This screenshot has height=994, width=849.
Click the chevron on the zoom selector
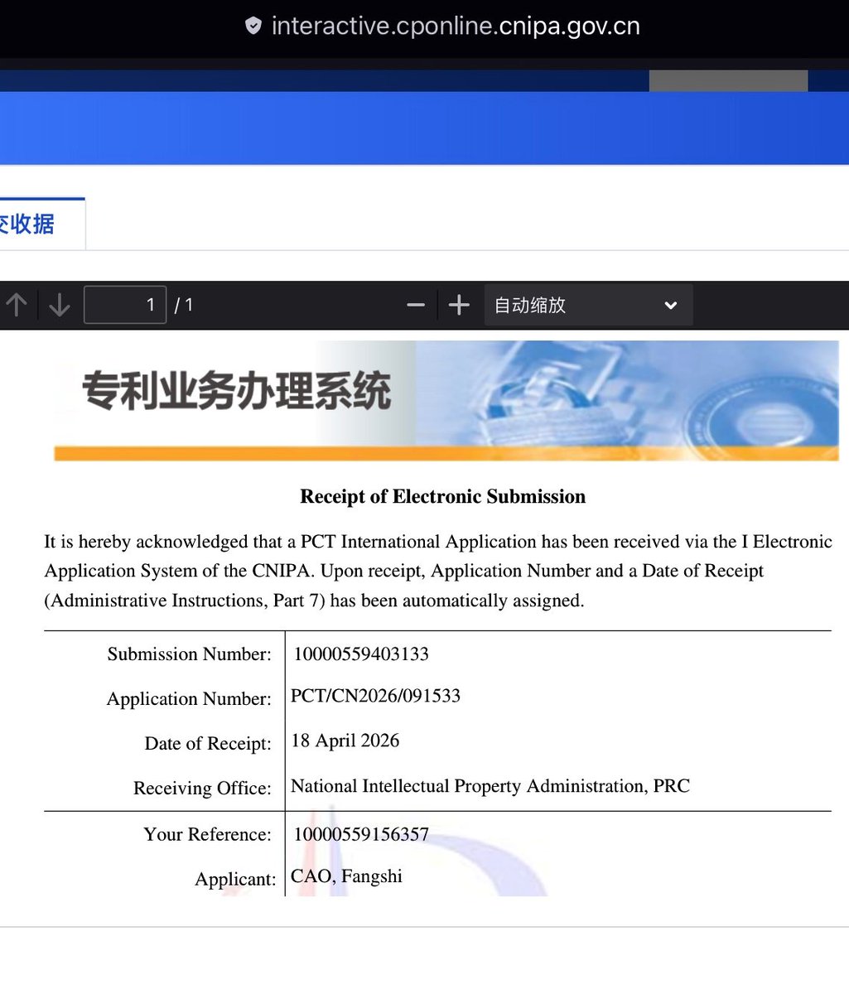pyautogui.click(x=671, y=305)
